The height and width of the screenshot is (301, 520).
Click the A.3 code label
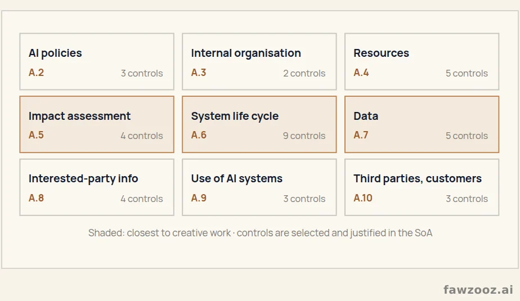199,73
